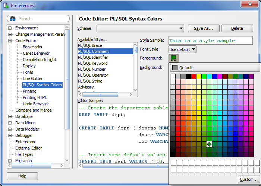The height and width of the screenshot is (186, 261).
Task: Expand the Data Miner node
Action: click(10, 123)
